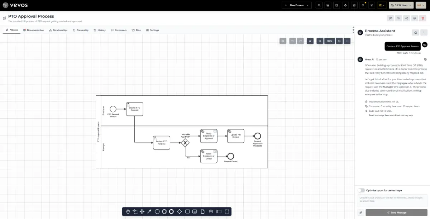Delete the process with red trash icon
The image size is (430, 219).
[x=423, y=18]
